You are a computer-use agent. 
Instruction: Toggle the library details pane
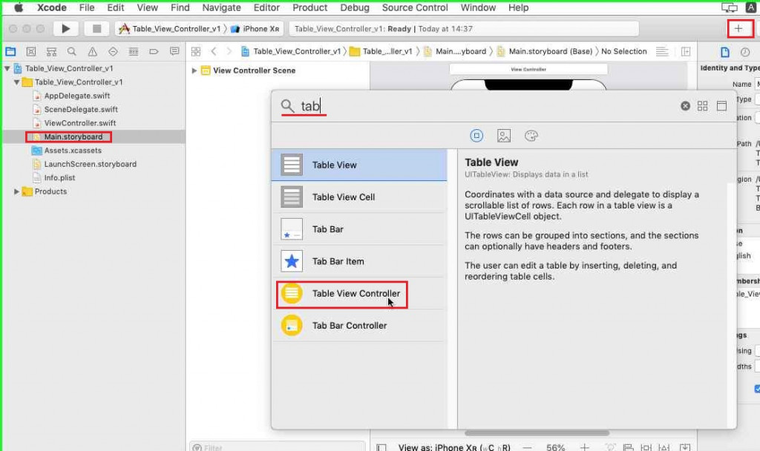click(x=721, y=105)
